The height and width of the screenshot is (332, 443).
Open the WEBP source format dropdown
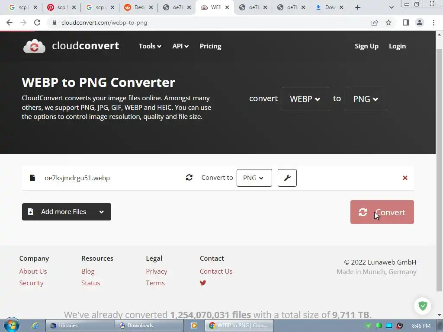(305, 99)
